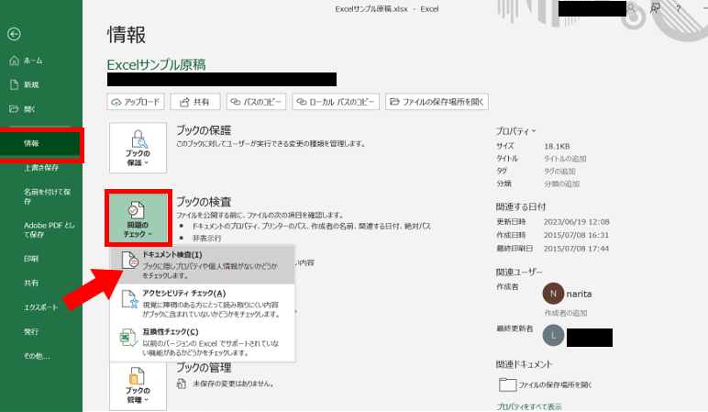The width and height of the screenshot is (708, 412).
Task: Click the narita author avatar
Action: point(553,294)
